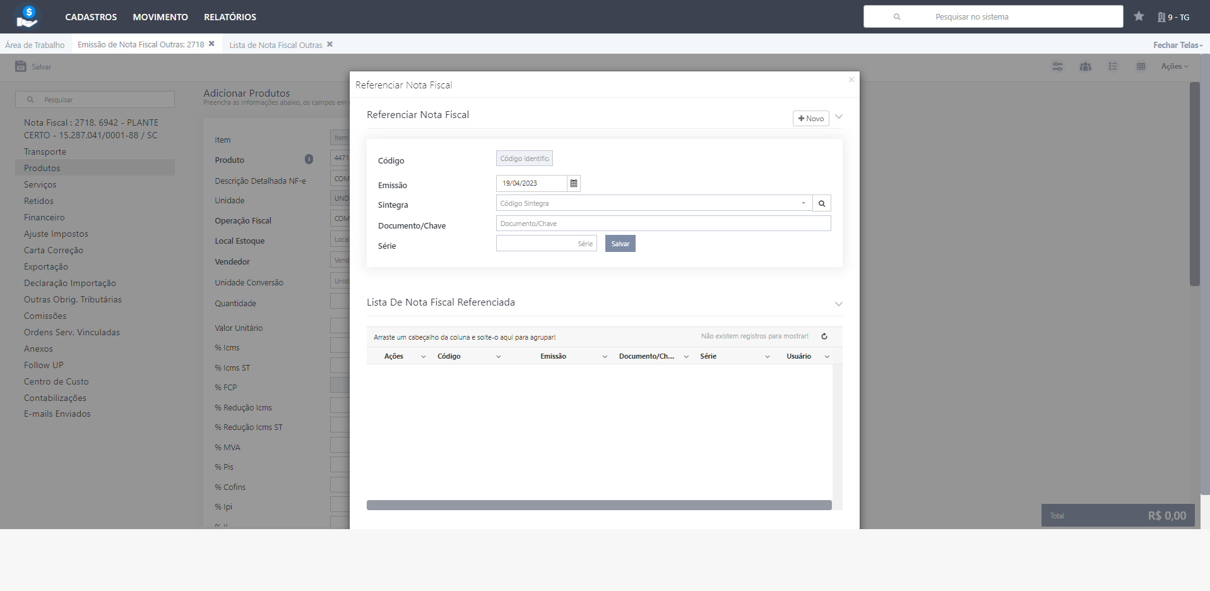
Task: Click the Salvar button in the dialog
Action: pyautogui.click(x=620, y=244)
